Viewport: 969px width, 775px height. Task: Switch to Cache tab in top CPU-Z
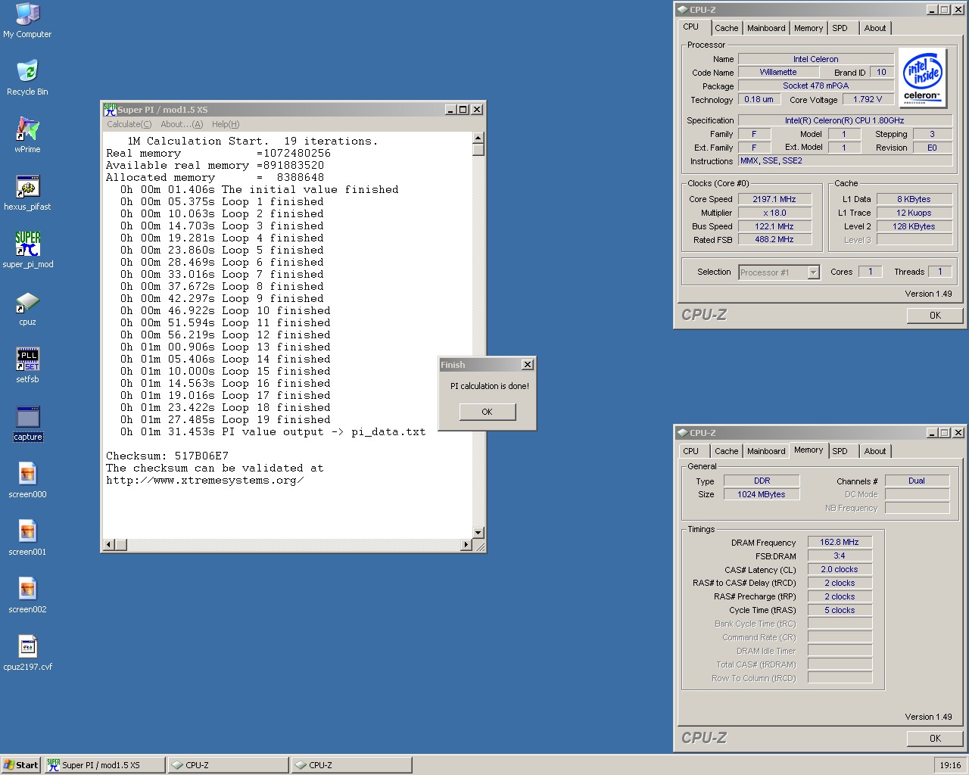726,28
